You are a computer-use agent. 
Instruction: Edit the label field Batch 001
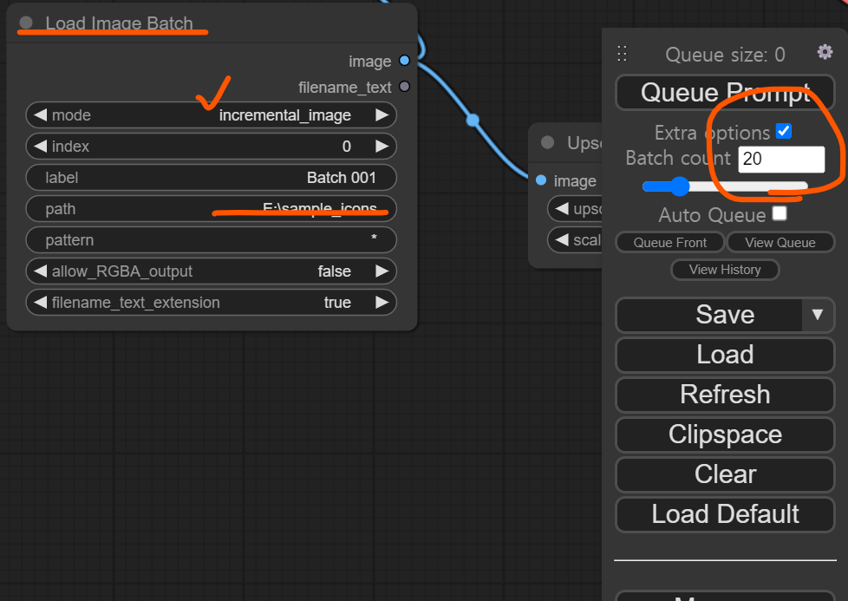[211, 178]
